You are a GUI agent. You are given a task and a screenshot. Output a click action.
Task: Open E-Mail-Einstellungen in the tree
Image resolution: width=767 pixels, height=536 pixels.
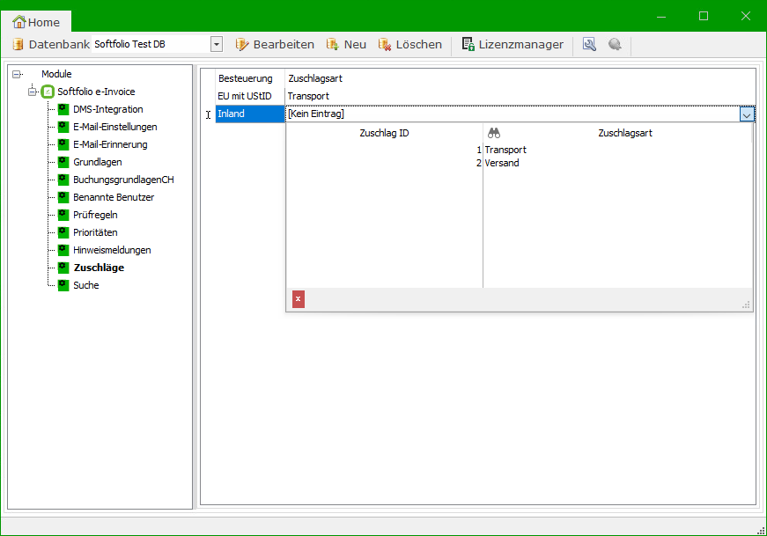(x=114, y=127)
